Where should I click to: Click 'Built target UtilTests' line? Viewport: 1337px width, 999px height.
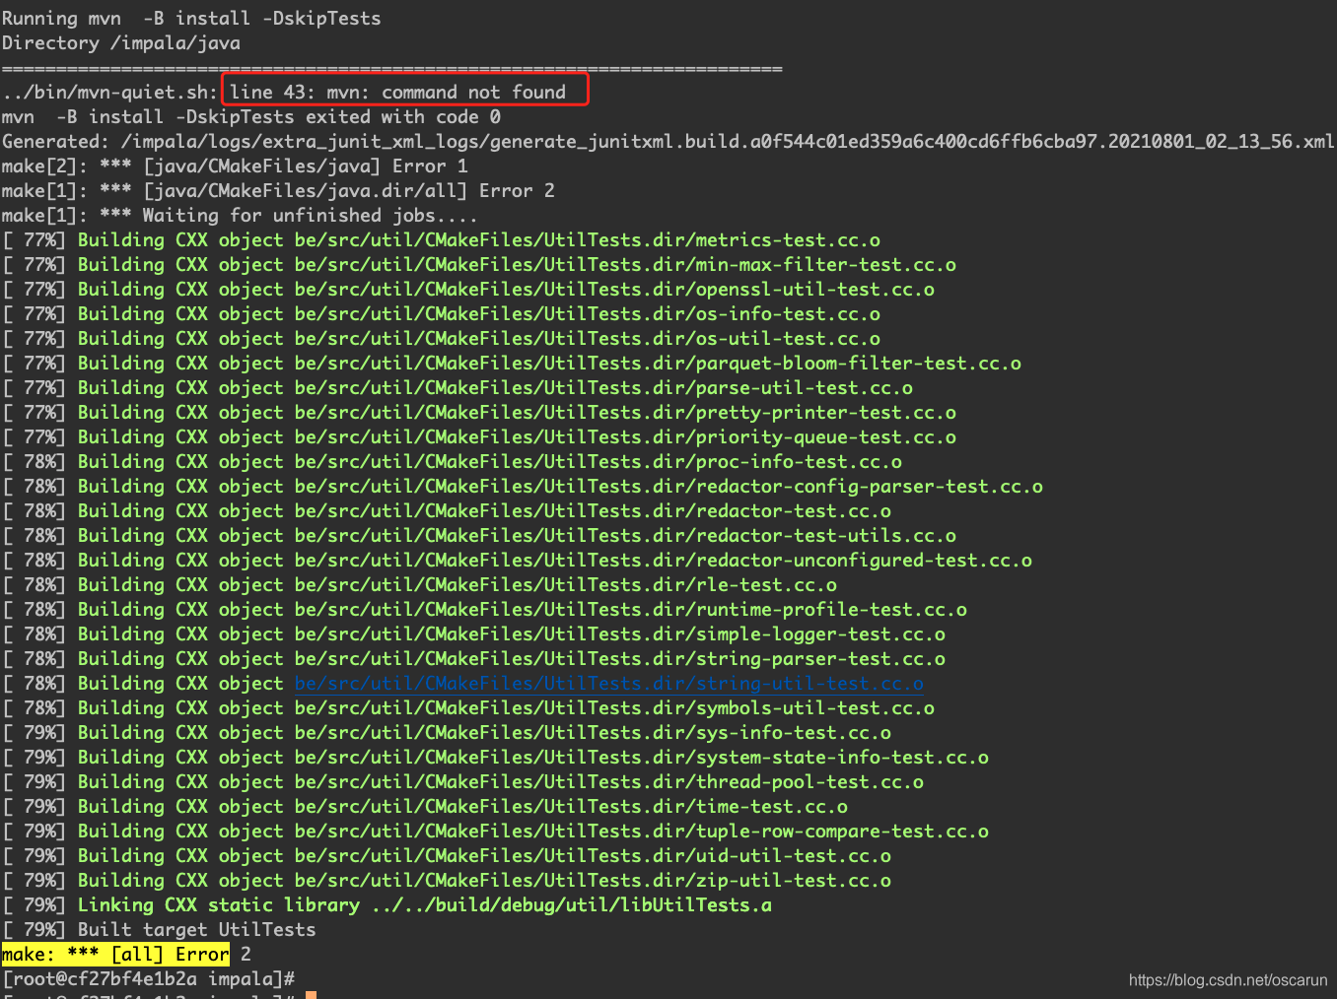[x=159, y=930]
